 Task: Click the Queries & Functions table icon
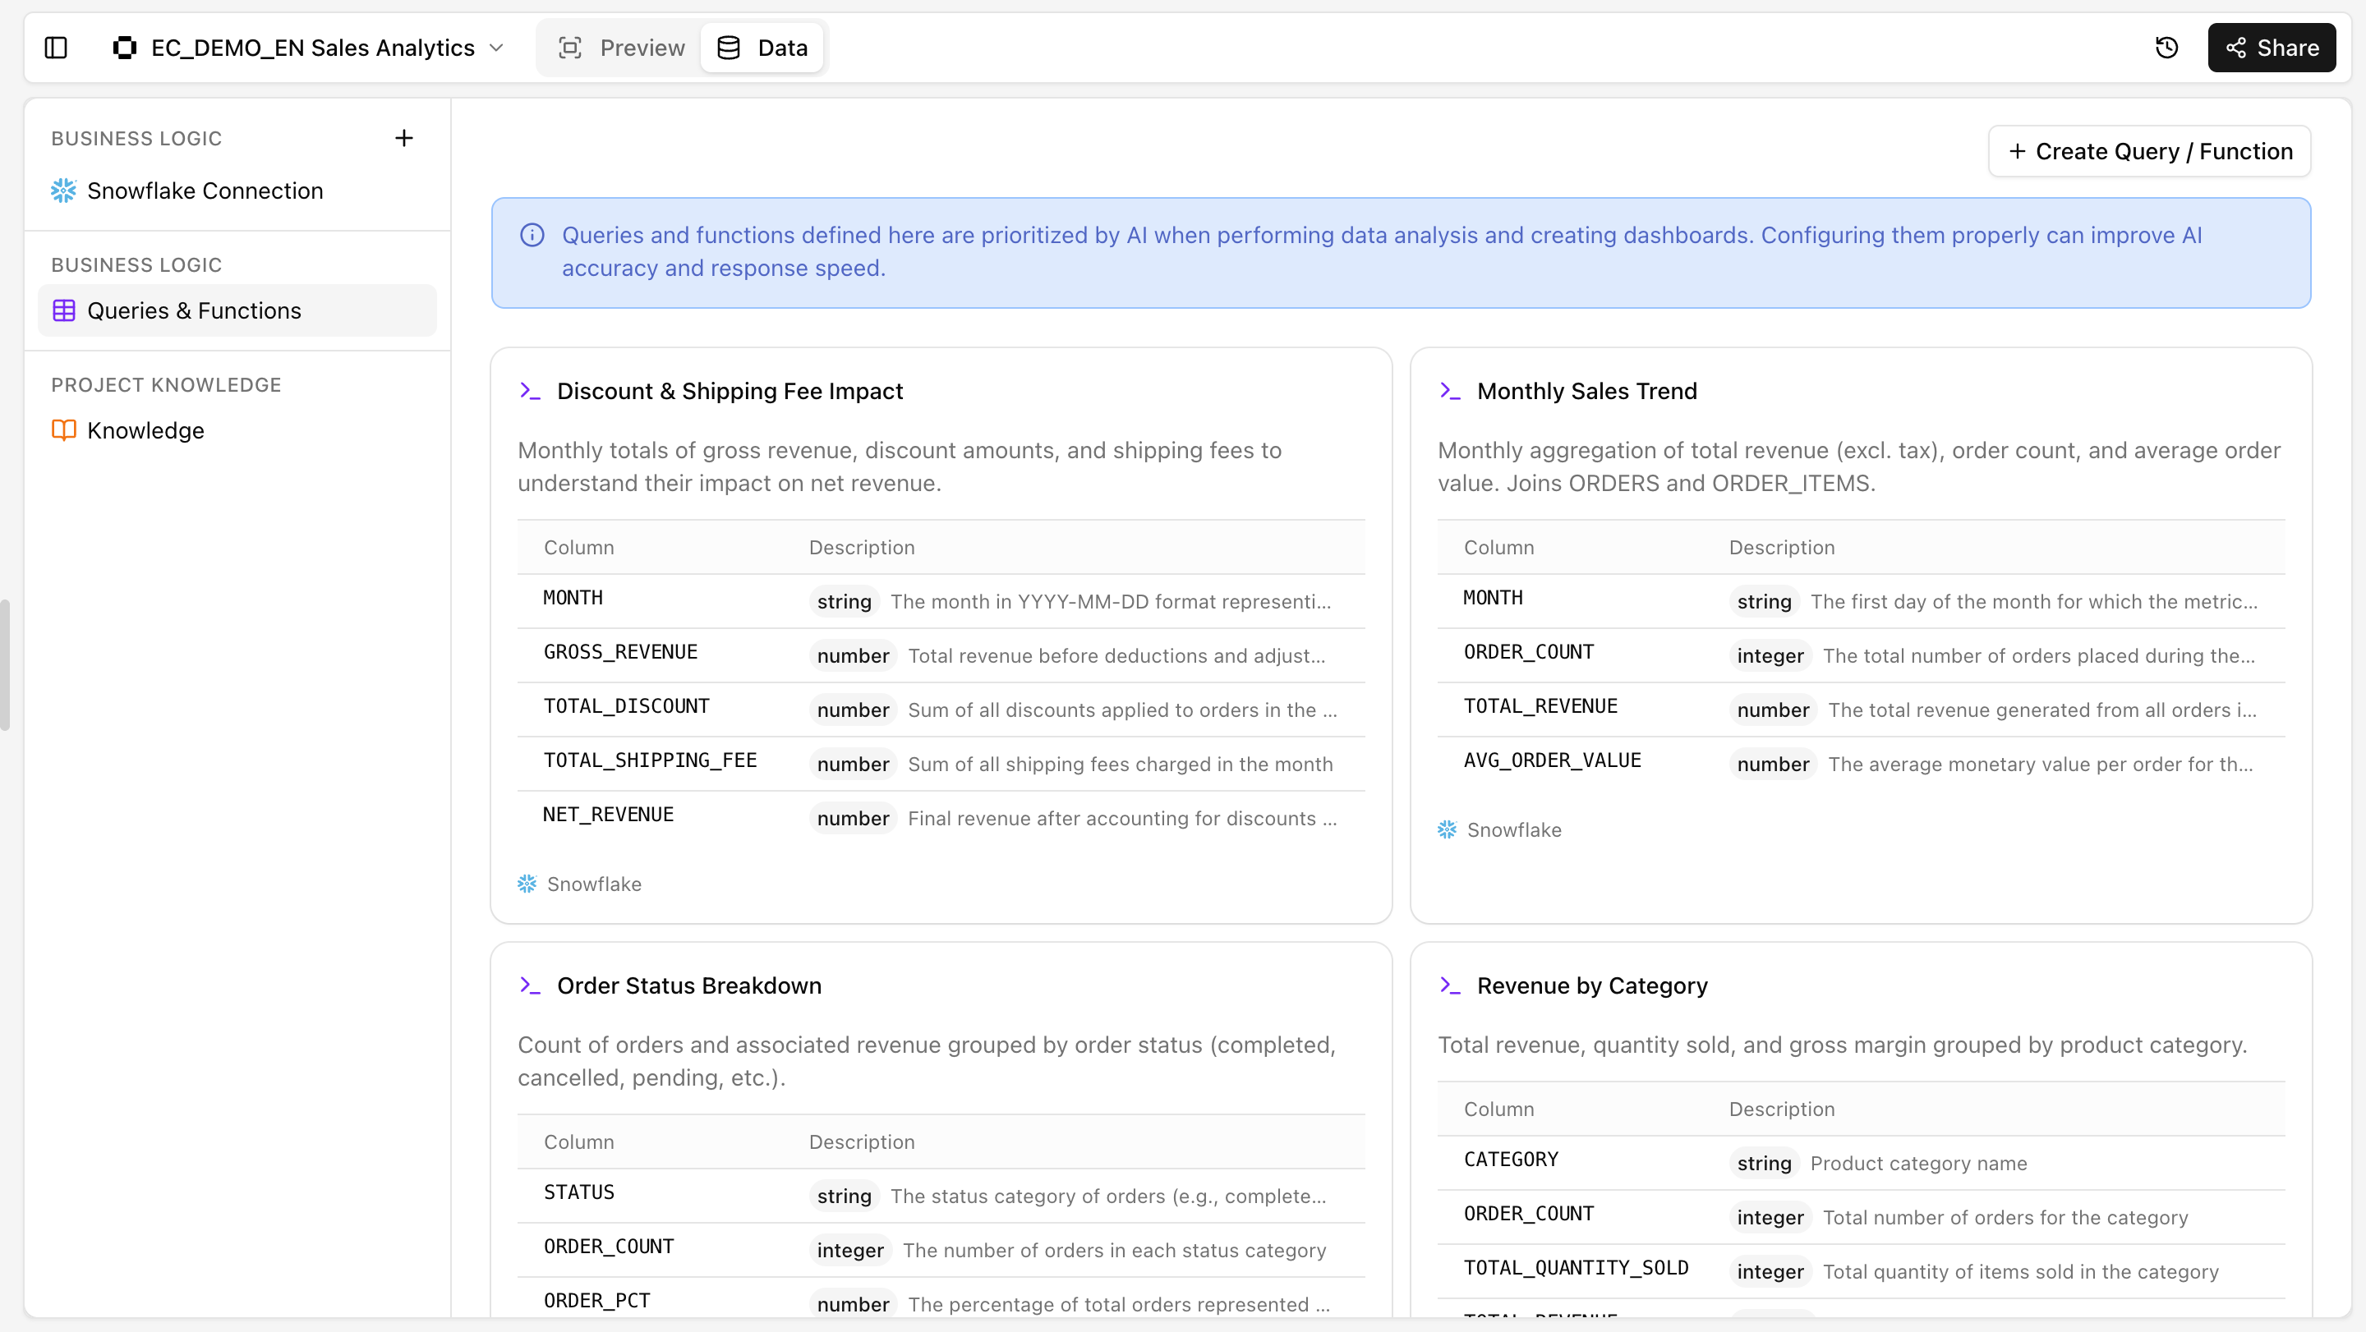point(63,310)
